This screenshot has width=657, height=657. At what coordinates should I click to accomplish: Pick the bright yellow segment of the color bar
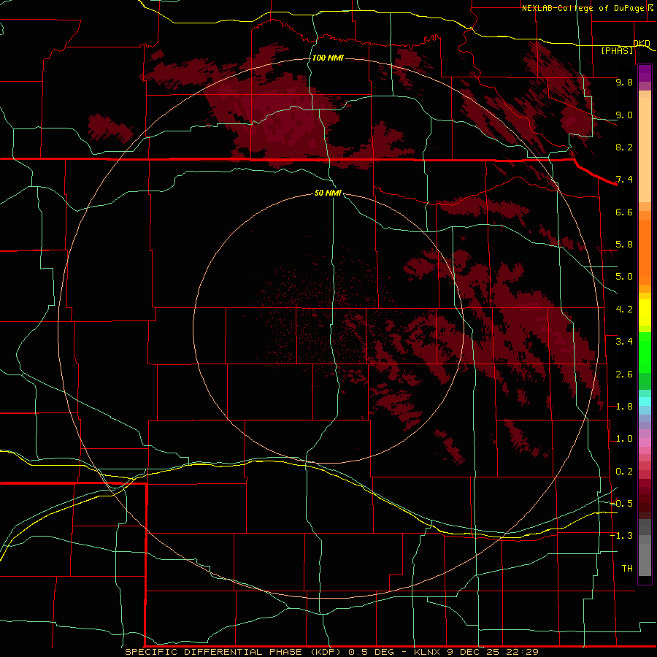tap(645, 312)
